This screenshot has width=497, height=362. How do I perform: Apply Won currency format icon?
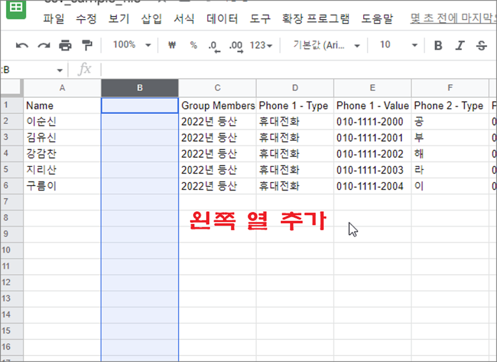click(172, 45)
